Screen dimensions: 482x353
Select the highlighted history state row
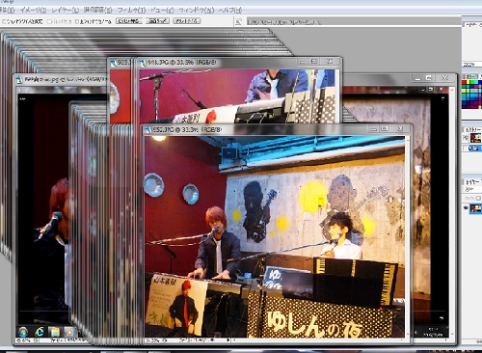click(474, 148)
